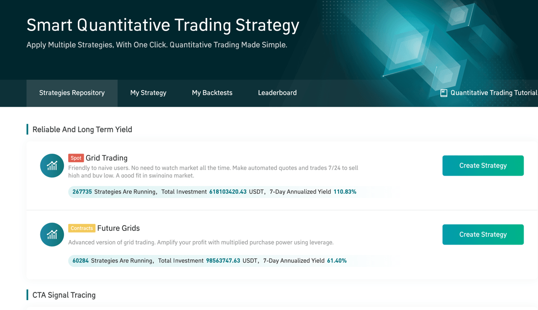538x310 pixels.
Task: Click the 61.40% annualized yield figure
Action: (337, 261)
